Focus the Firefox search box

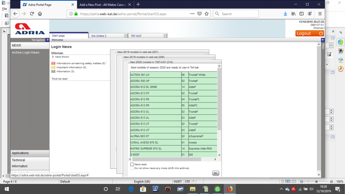(236, 13)
